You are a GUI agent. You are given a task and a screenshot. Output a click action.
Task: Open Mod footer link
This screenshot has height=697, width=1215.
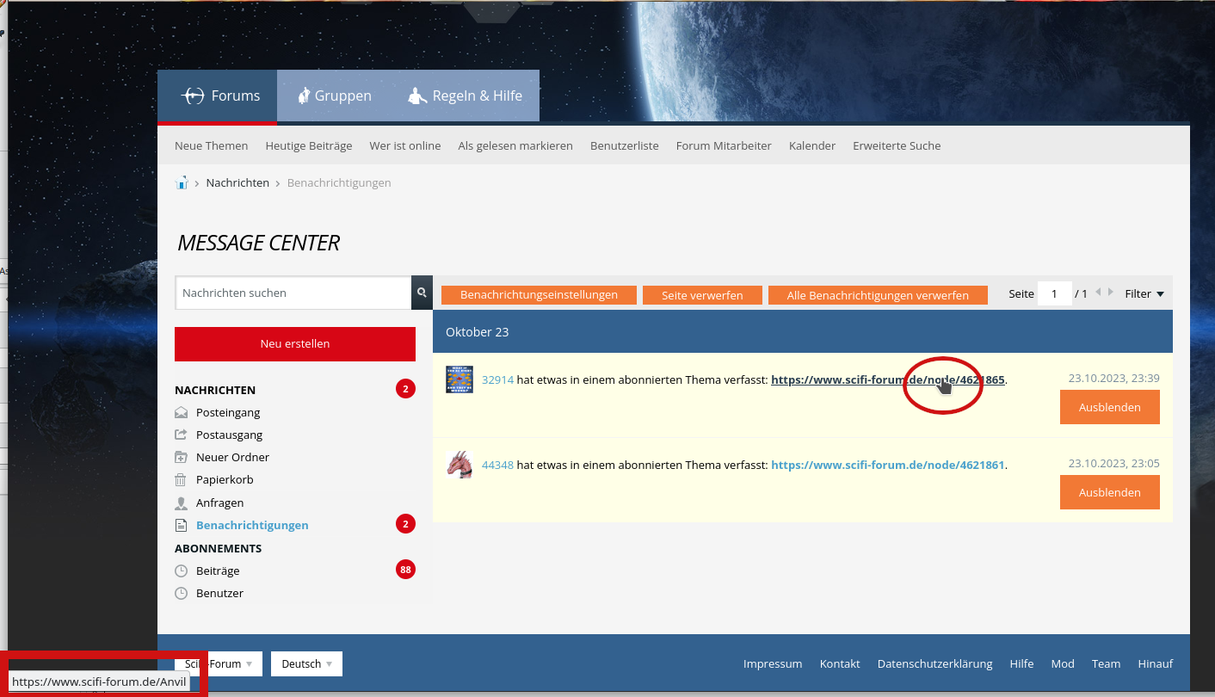pos(1063,663)
